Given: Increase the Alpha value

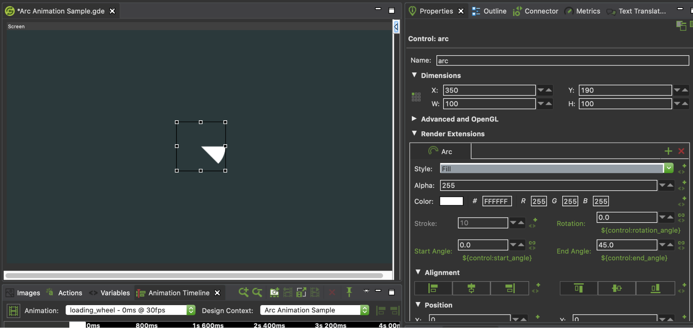Looking at the screenshot, I should click(670, 185).
